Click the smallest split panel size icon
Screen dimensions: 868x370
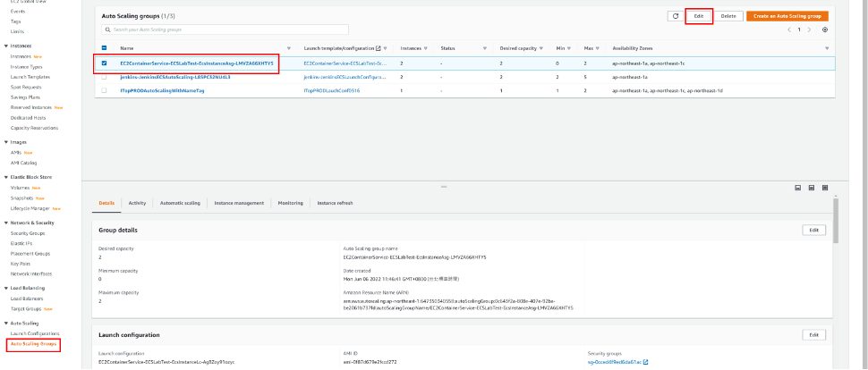click(797, 188)
